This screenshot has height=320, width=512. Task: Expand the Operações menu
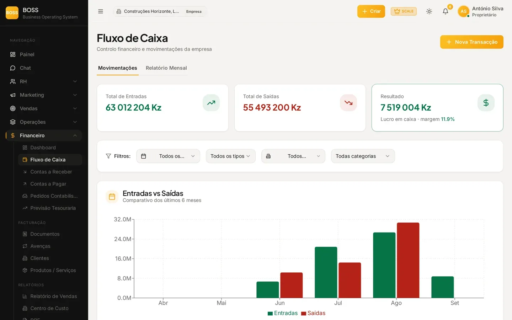[44, 122]
